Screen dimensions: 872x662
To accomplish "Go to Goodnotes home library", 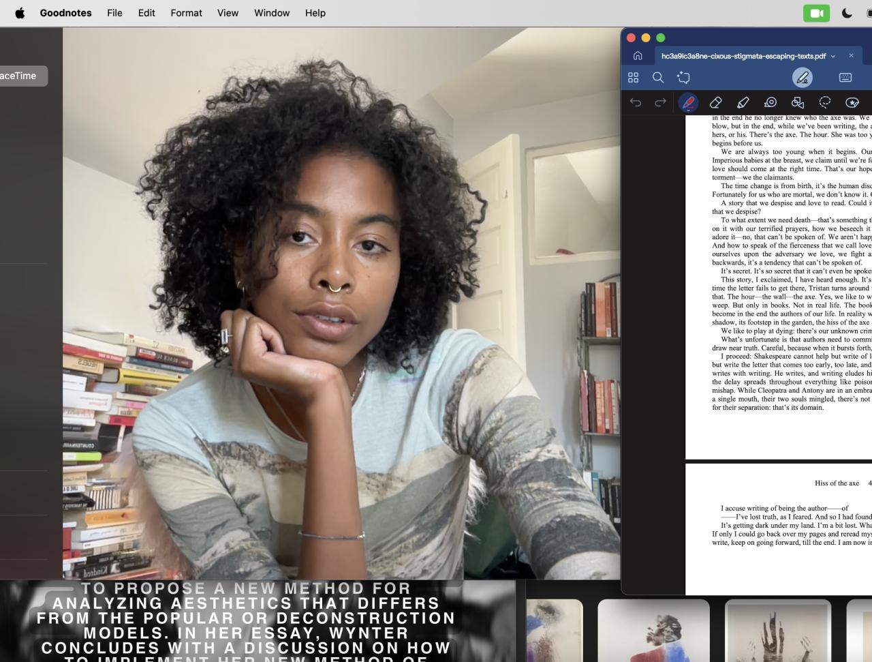I will [x=638, y=56].
